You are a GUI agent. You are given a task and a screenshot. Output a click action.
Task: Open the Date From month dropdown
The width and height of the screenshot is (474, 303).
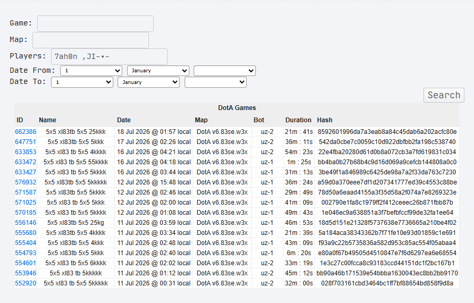(158, 71)
